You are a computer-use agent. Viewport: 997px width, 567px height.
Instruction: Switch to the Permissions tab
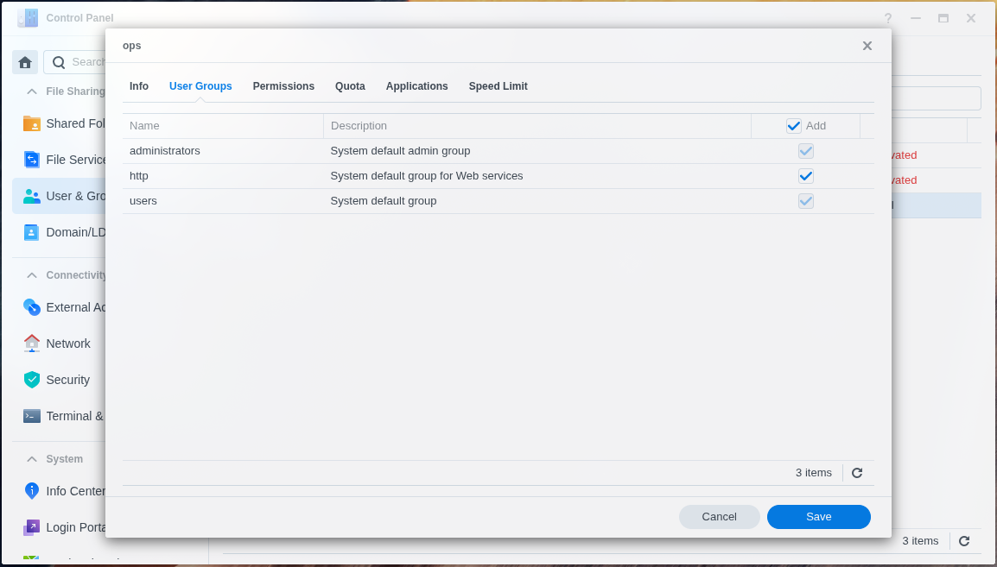(283, 86)
